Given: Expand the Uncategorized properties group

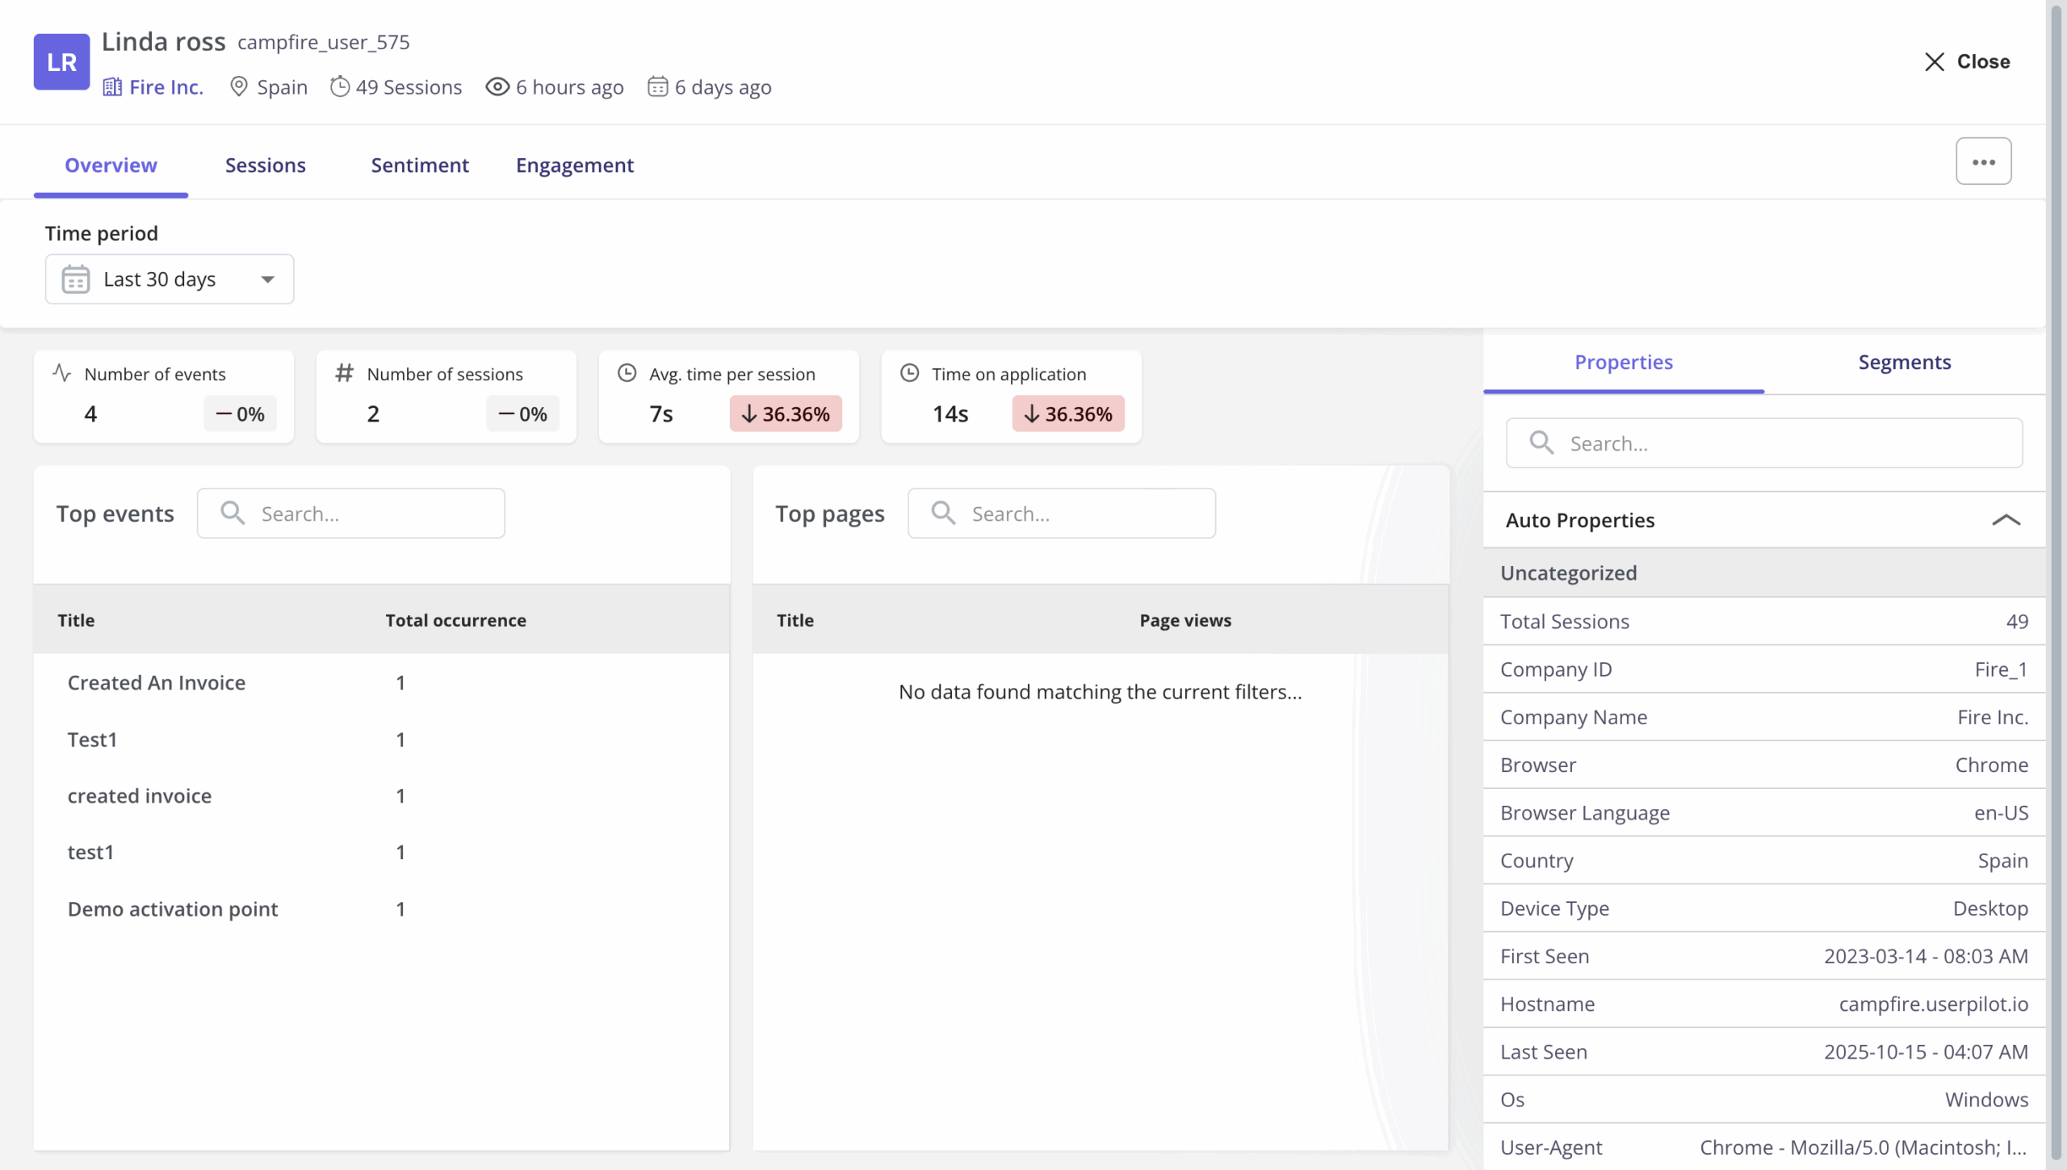Looking at the screenshot, I should tap(1568, 572).
